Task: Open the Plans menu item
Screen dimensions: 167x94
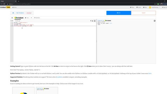Action: 132,7
